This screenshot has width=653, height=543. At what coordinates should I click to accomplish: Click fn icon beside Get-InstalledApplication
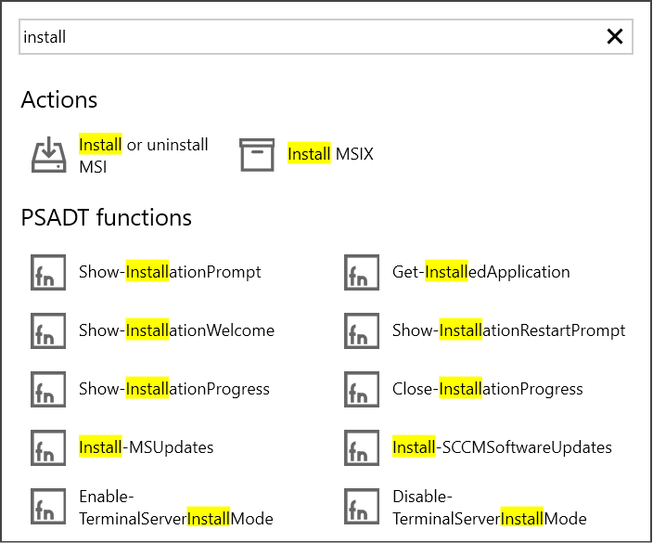tap(362, 272)
